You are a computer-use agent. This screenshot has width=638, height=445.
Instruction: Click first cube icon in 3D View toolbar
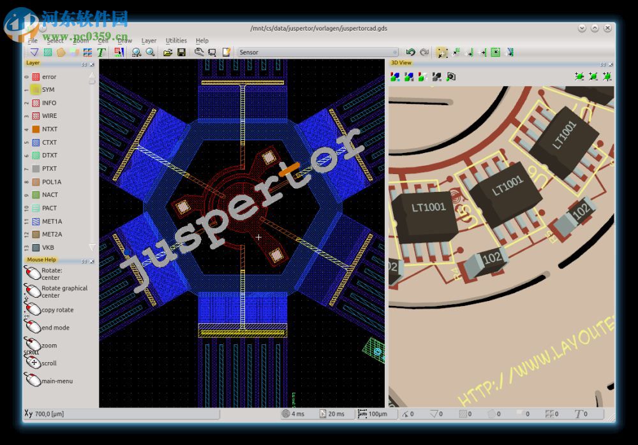coord(395,77)
